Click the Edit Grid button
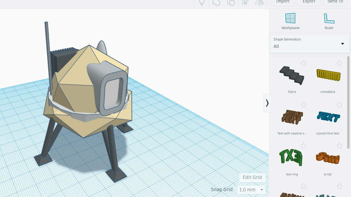The height and width of the screenshot is (197, 351). tap(252, 177)
